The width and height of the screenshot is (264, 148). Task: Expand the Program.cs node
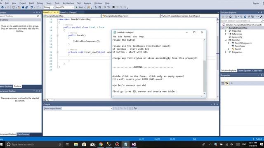click(x=226, y=52)
